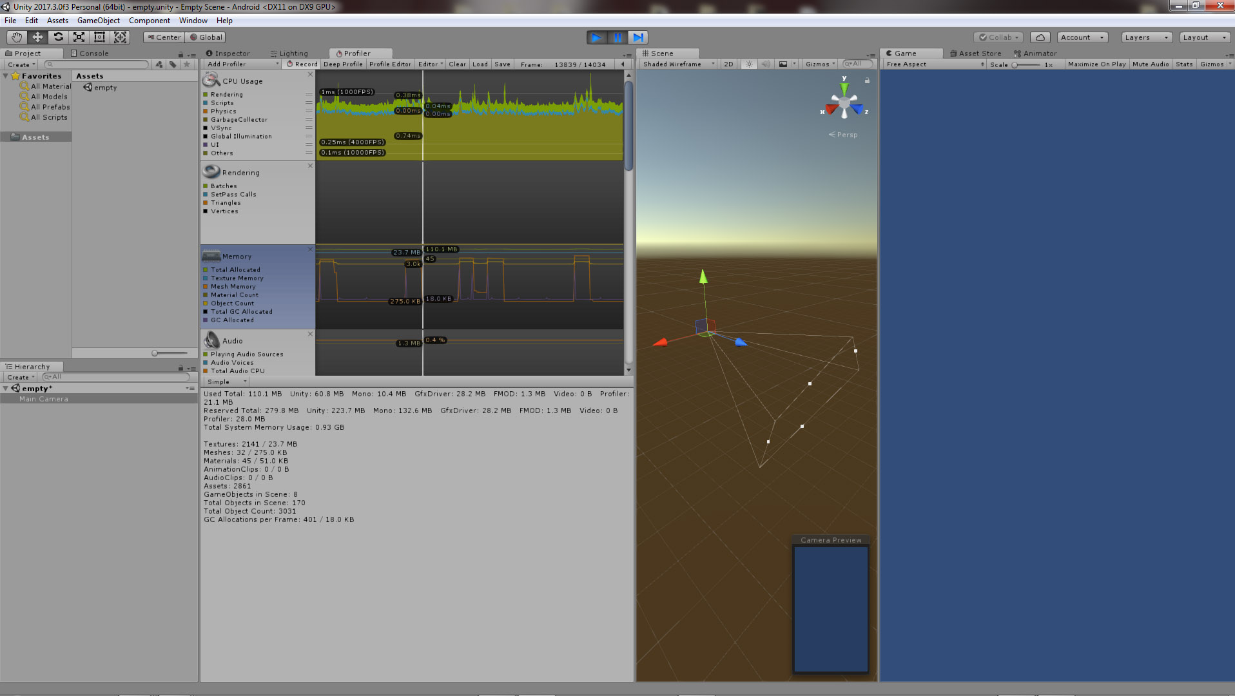
Task: Switch to the Asset Store tab
Action: point(976,53)
